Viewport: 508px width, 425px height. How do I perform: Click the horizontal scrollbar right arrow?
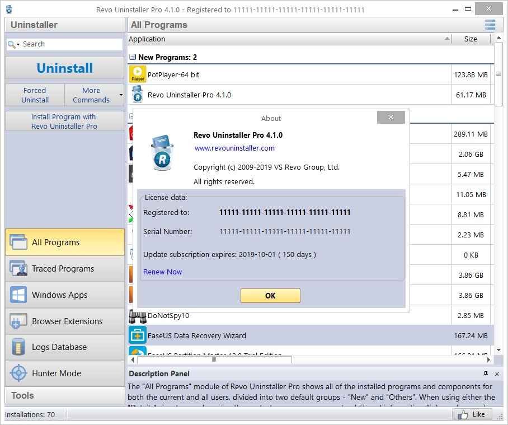(489, 360)
